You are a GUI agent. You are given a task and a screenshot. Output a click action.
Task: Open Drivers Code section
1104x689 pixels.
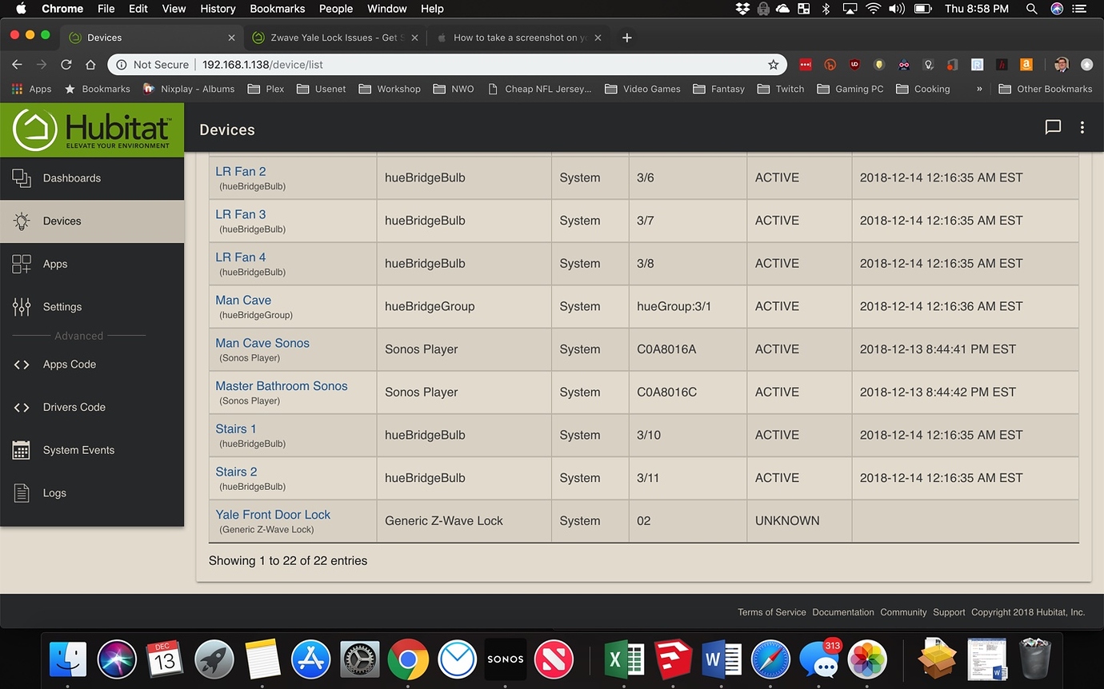point(74,407)
